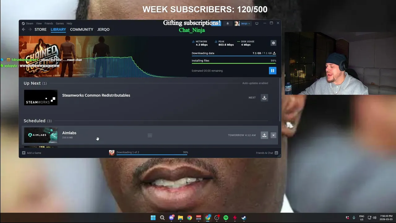Click the NEXT label
Viewport: 396px width, 223px height.
(252, 98)
